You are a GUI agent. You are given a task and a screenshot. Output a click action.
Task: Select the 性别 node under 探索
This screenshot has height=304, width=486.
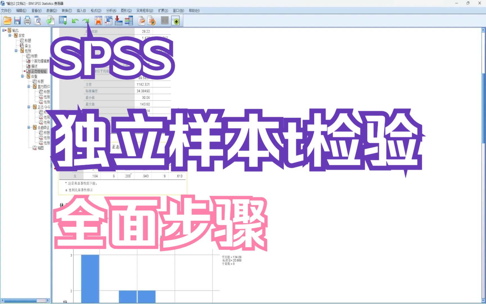click(x=28, y=51)
